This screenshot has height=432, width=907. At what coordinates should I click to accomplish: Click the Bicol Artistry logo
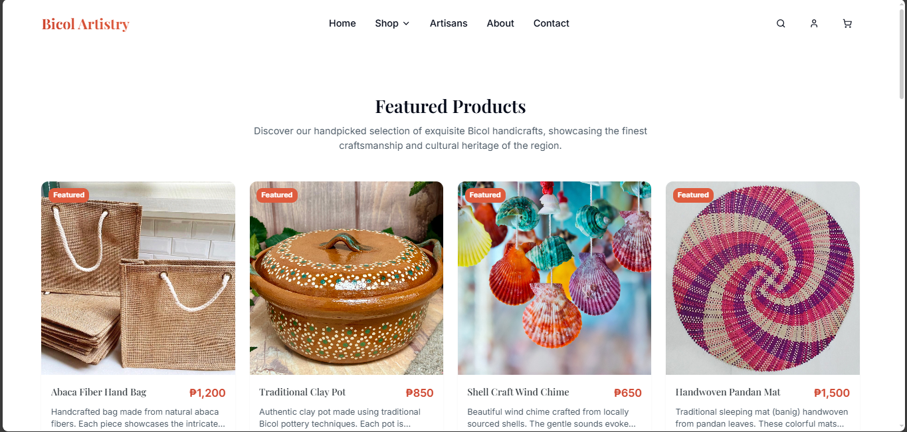tap(86, 24)
